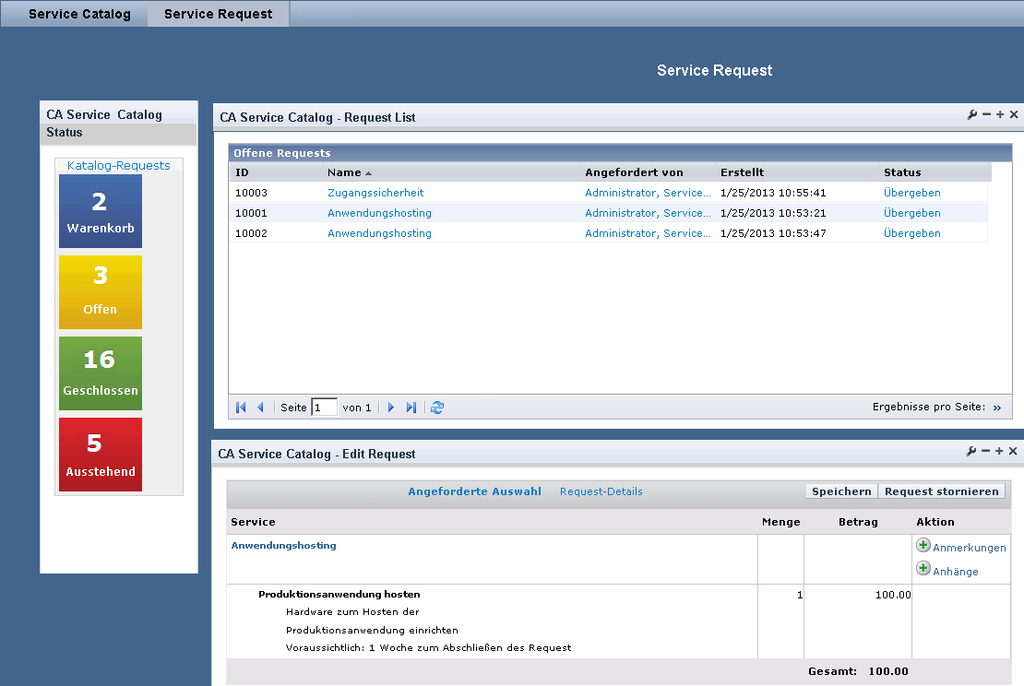Open Request List portlet wrench settings
The height and width of the screenshot is (686, 1024).
(x=971, y=115)
